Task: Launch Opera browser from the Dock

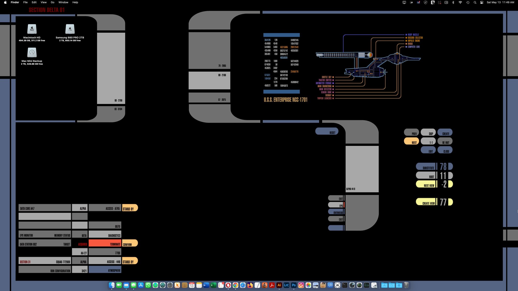Action: (x=228, y=285)
